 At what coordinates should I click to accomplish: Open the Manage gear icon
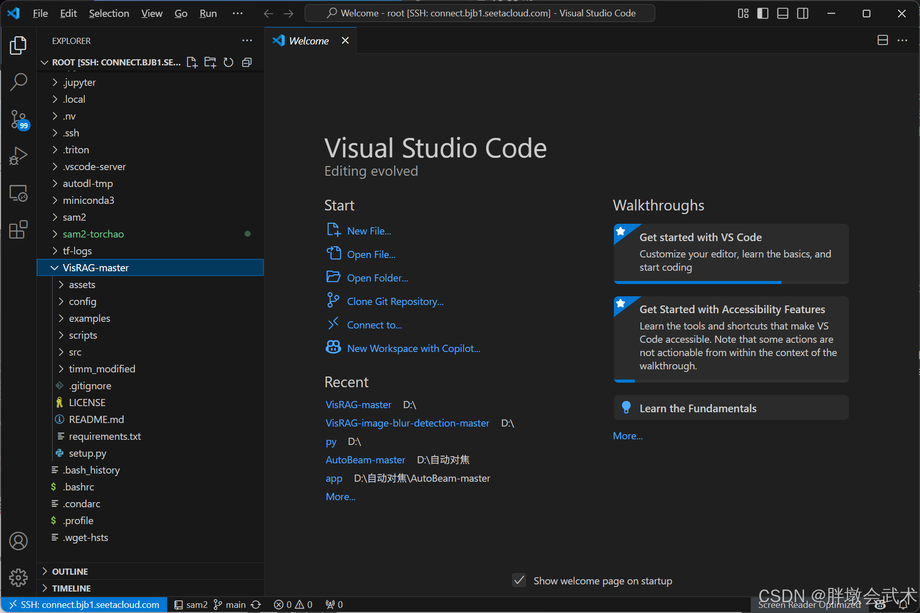pos(18,578)
